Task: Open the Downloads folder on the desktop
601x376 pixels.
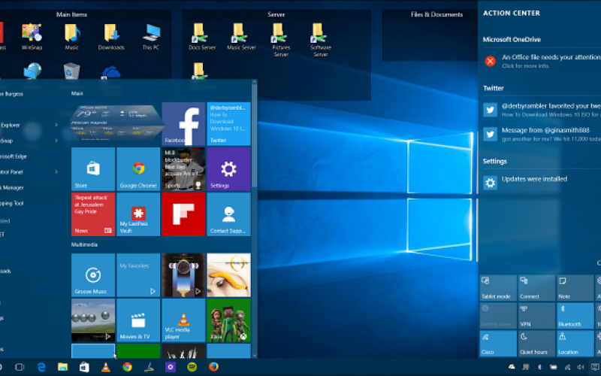Action: [111, 36]
